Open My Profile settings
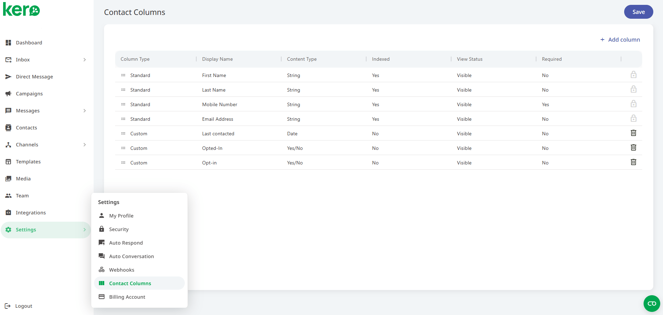Screen dimensions: 663x315 (139, 216)
